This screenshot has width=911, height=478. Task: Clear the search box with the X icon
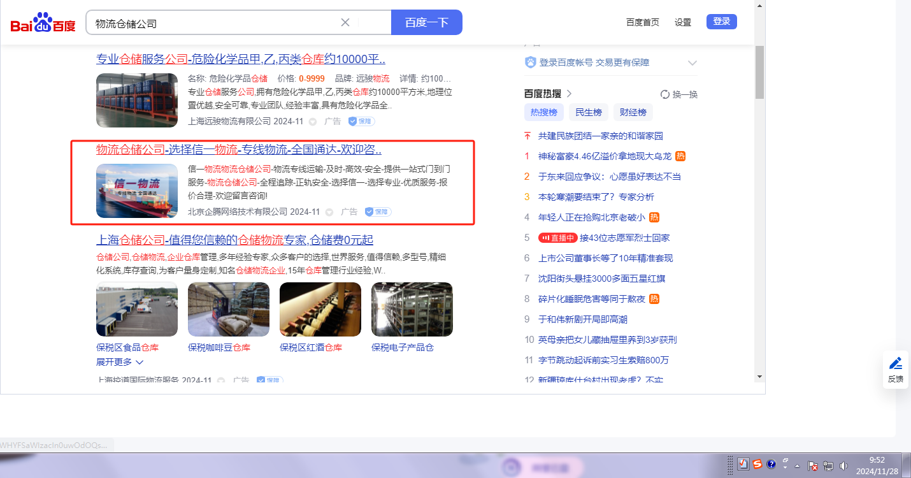pos(345,23)
